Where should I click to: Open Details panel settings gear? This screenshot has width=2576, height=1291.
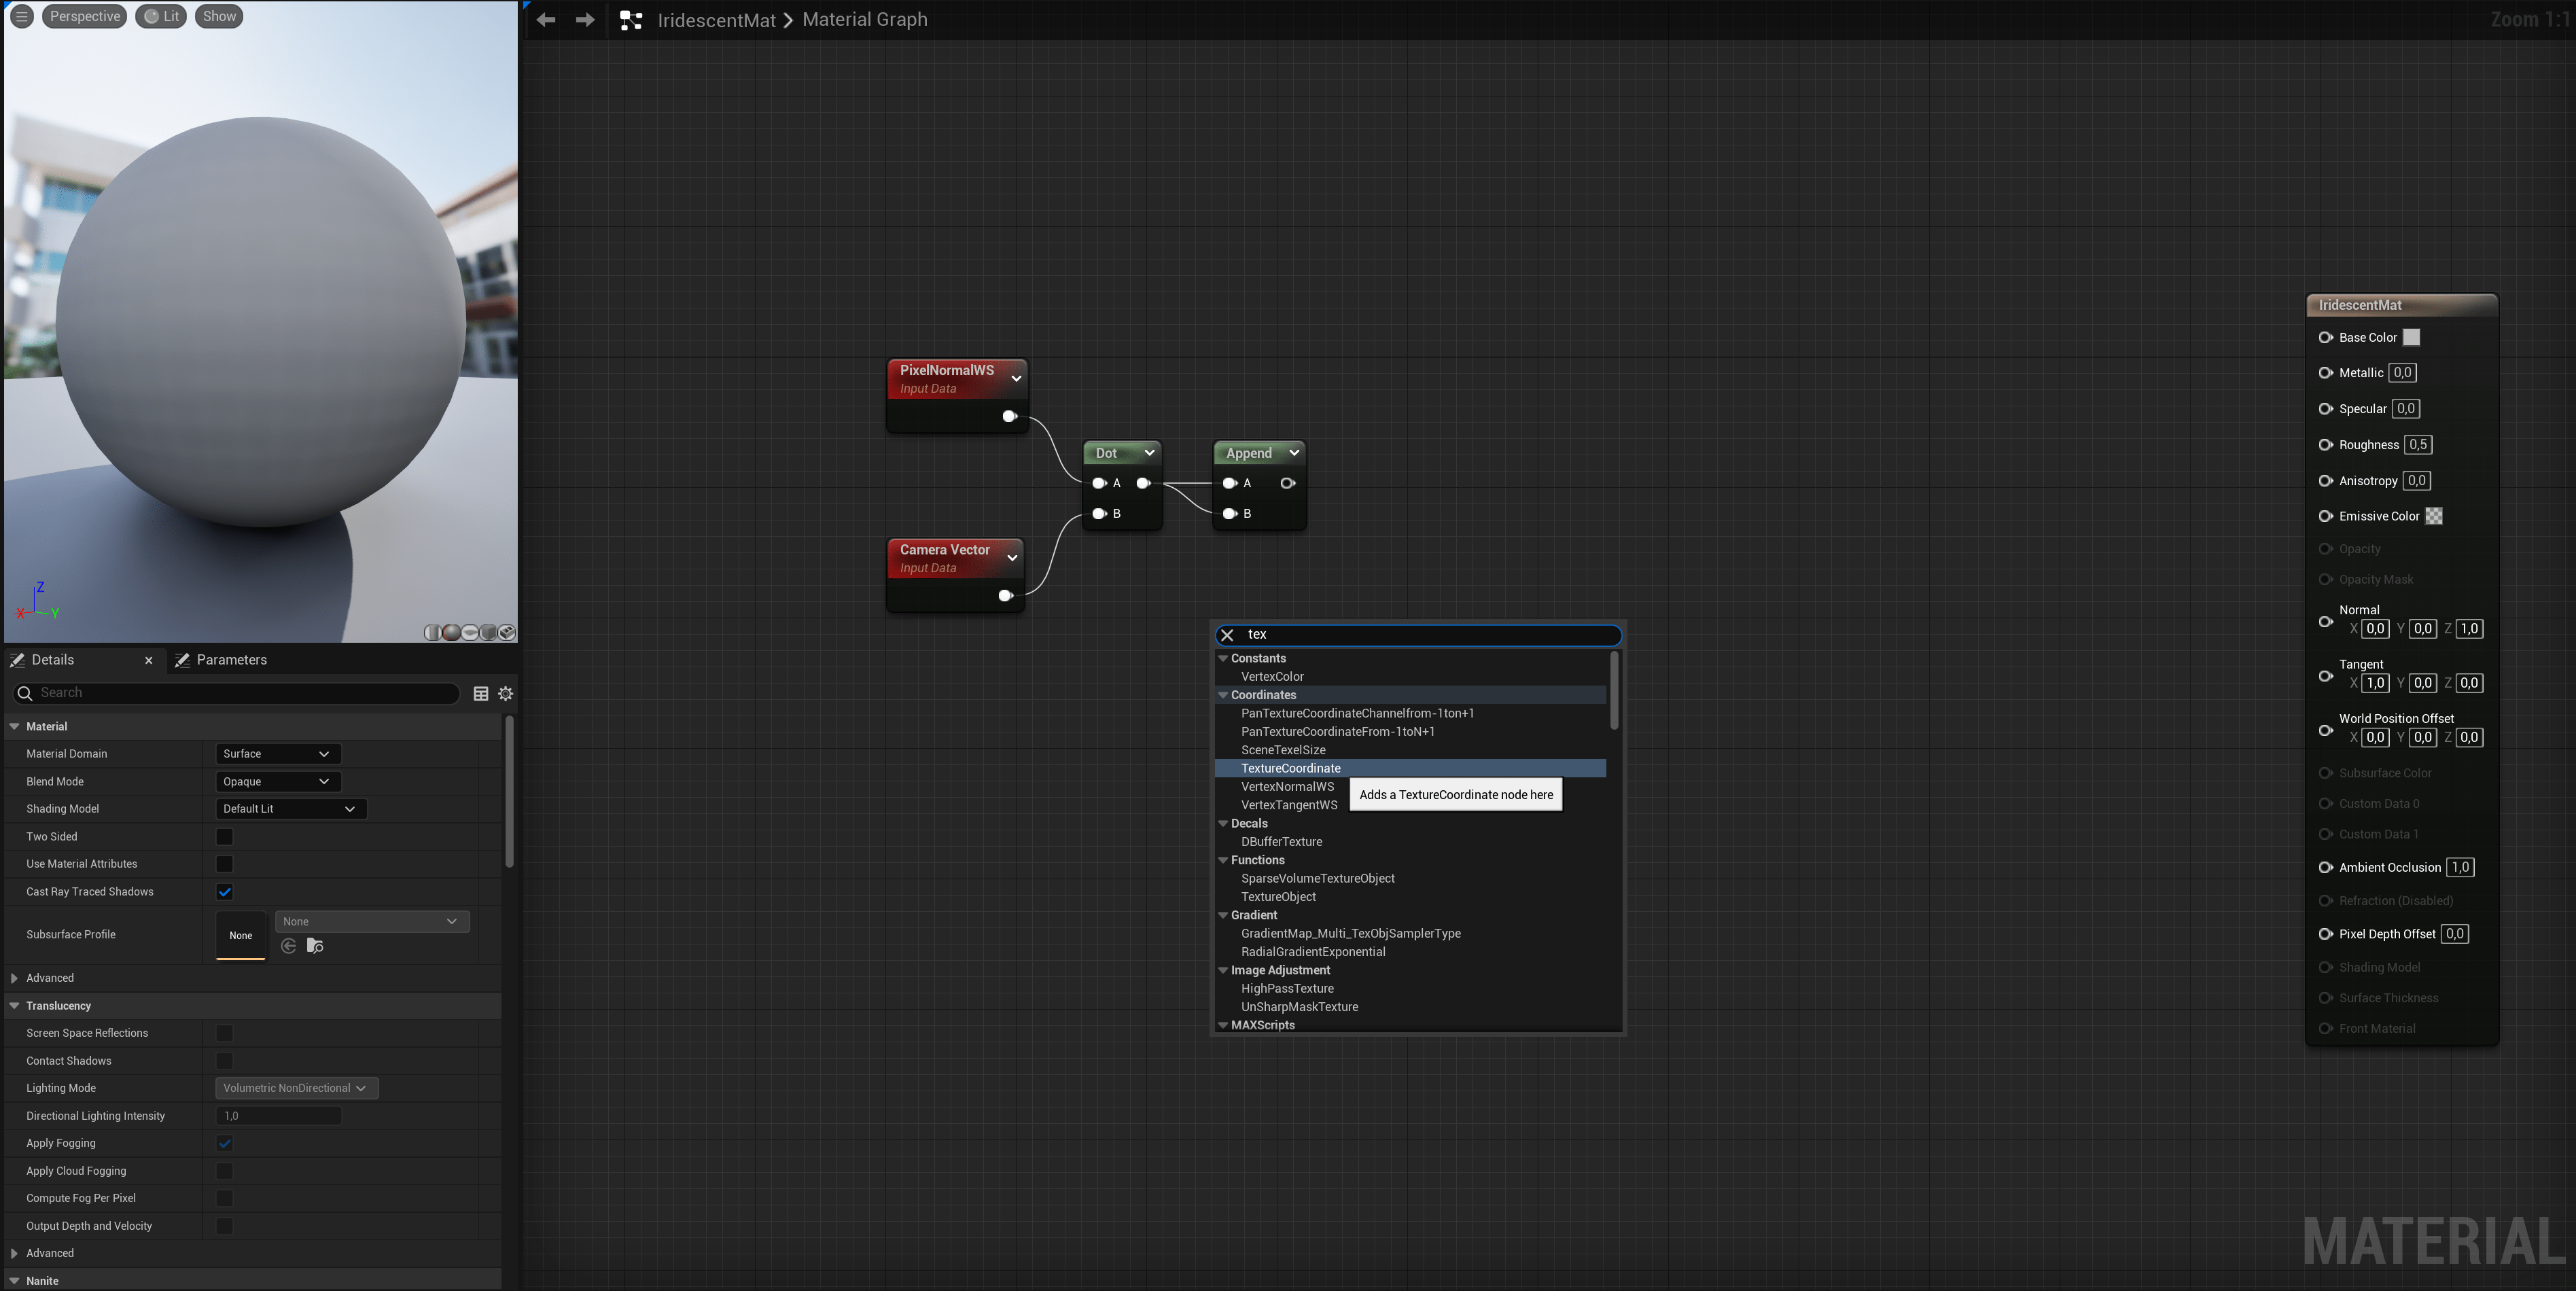[506, 693]
